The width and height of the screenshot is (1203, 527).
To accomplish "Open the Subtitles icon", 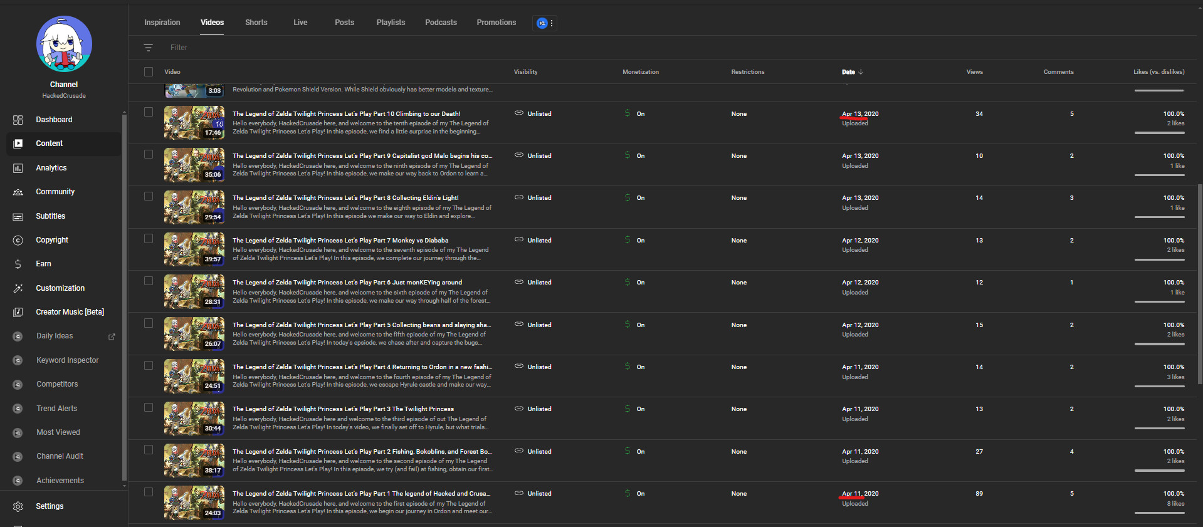I will 18,216.
